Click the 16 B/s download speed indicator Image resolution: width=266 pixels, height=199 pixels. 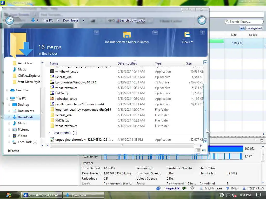232,188
